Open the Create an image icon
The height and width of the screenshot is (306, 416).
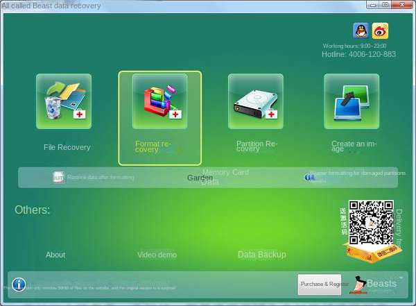(x=352, y=101)
